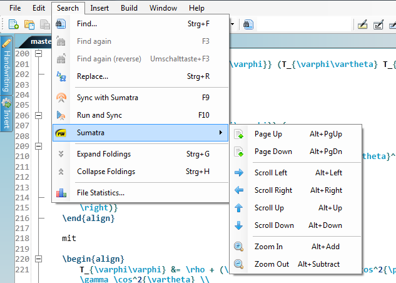This screenshot has width=396, height=283.
Task: Open the dropdown arrow beside the search toolbar
Action: (232, 24)
